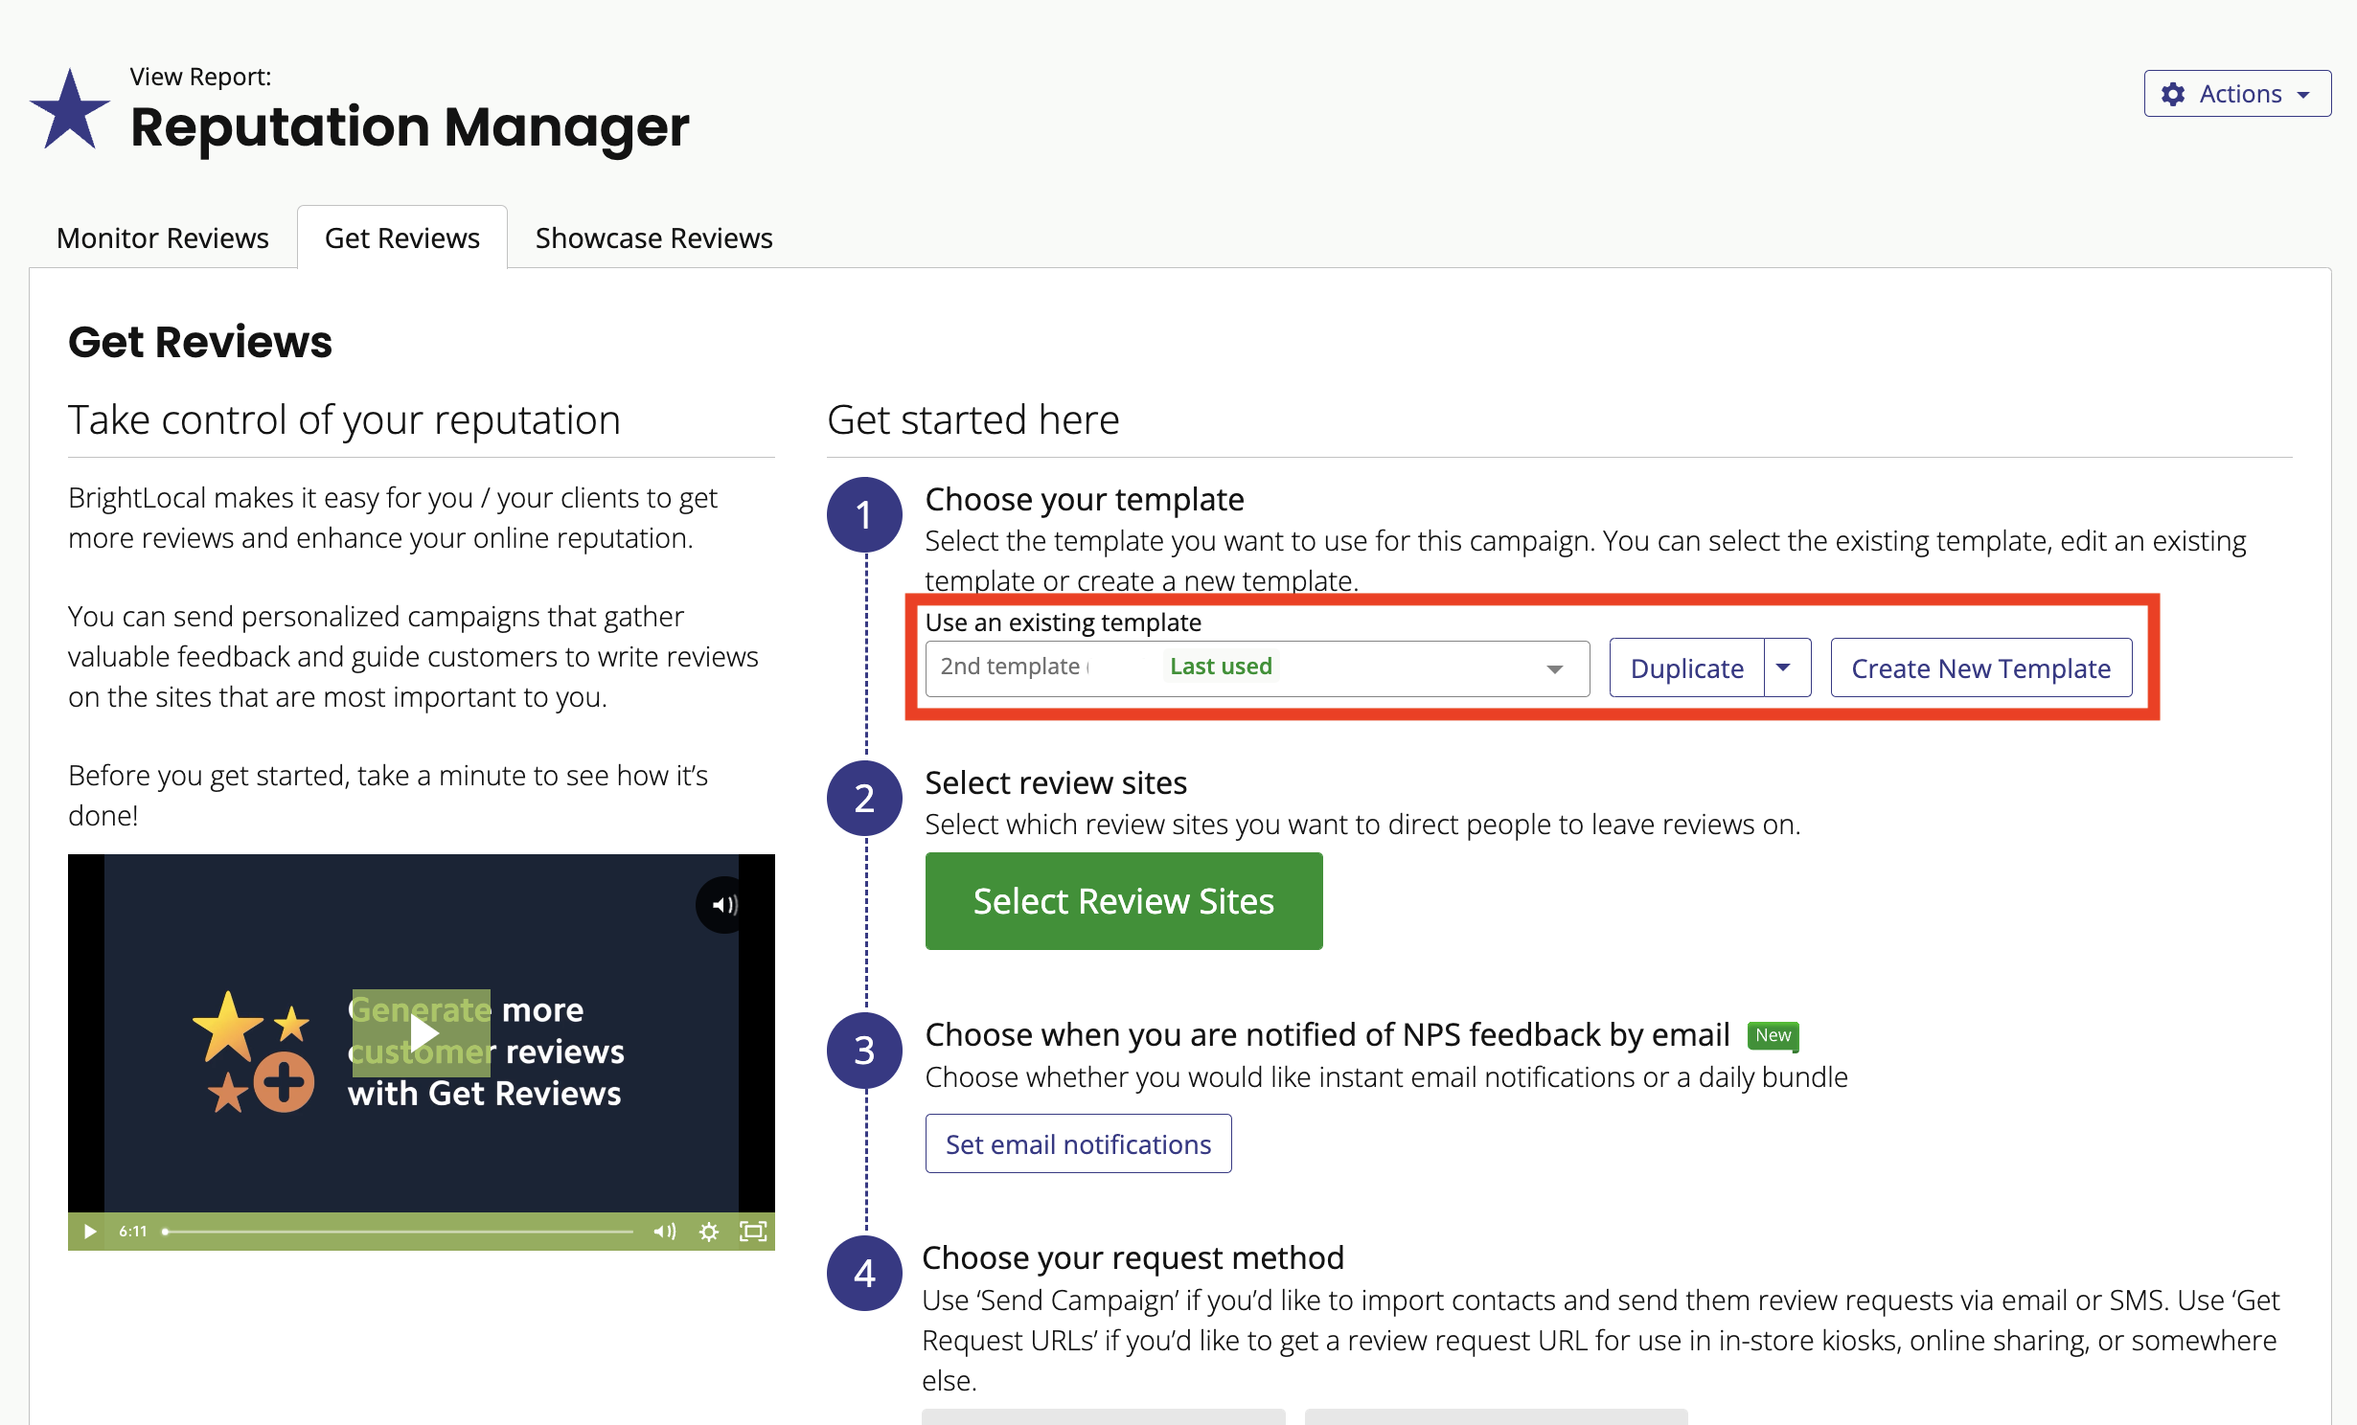Open video settings gear icon
The width and height of the screenshot is (2357, 1425).
(x=709, y=1232)
